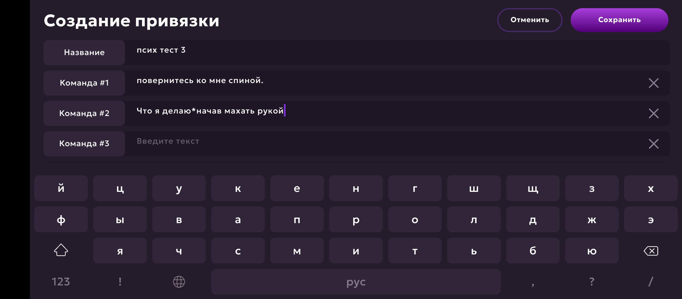Clear Команда #3 row via X icon
Image resolution: width=682 pixels, height=299 pixels.
pos(653,144)
